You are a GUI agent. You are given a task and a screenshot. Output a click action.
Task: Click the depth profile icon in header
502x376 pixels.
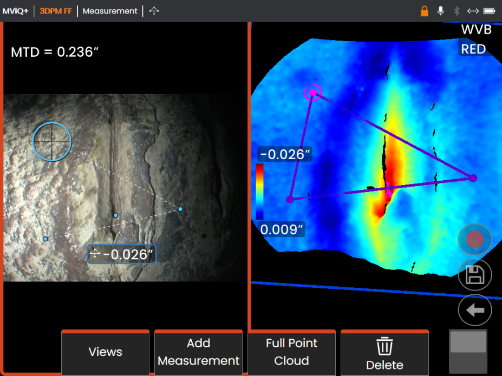154,11
